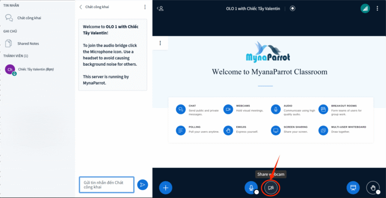Click the 'Chát công khai' panel title
386x198 pixels.
tap(97, 7)
